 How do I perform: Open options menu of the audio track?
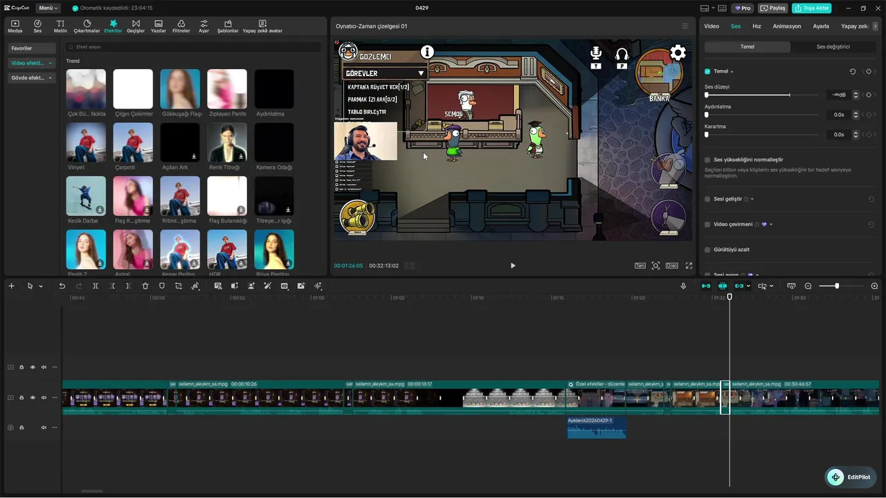[x=55, y=427]
